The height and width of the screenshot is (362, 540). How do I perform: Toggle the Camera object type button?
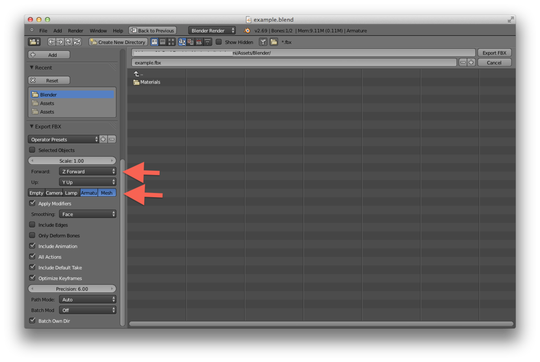(54, 193)
